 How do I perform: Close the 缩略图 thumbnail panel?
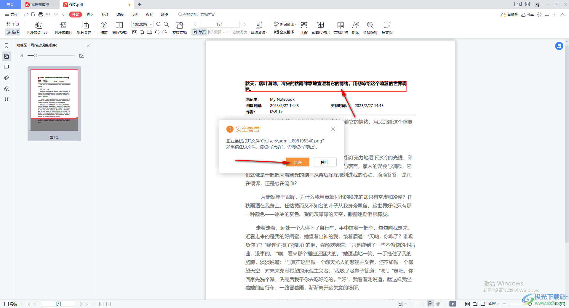point(89,45)
